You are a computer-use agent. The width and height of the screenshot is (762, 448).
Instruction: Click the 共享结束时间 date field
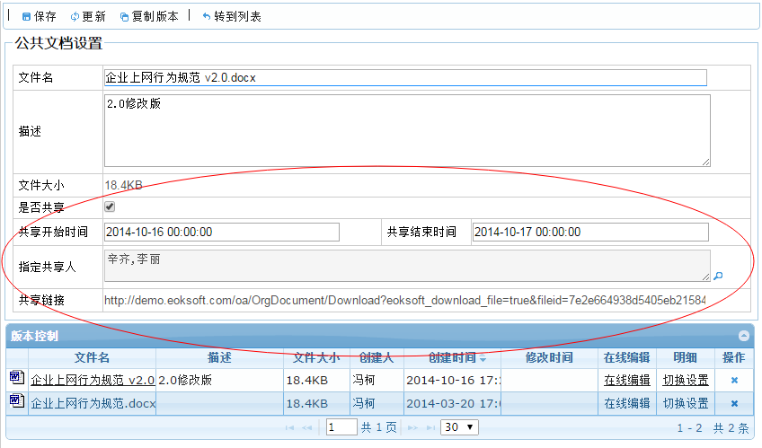point(589,233)
